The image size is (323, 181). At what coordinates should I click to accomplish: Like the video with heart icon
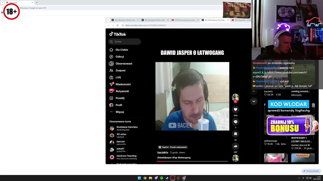click(x=235, y=109)
